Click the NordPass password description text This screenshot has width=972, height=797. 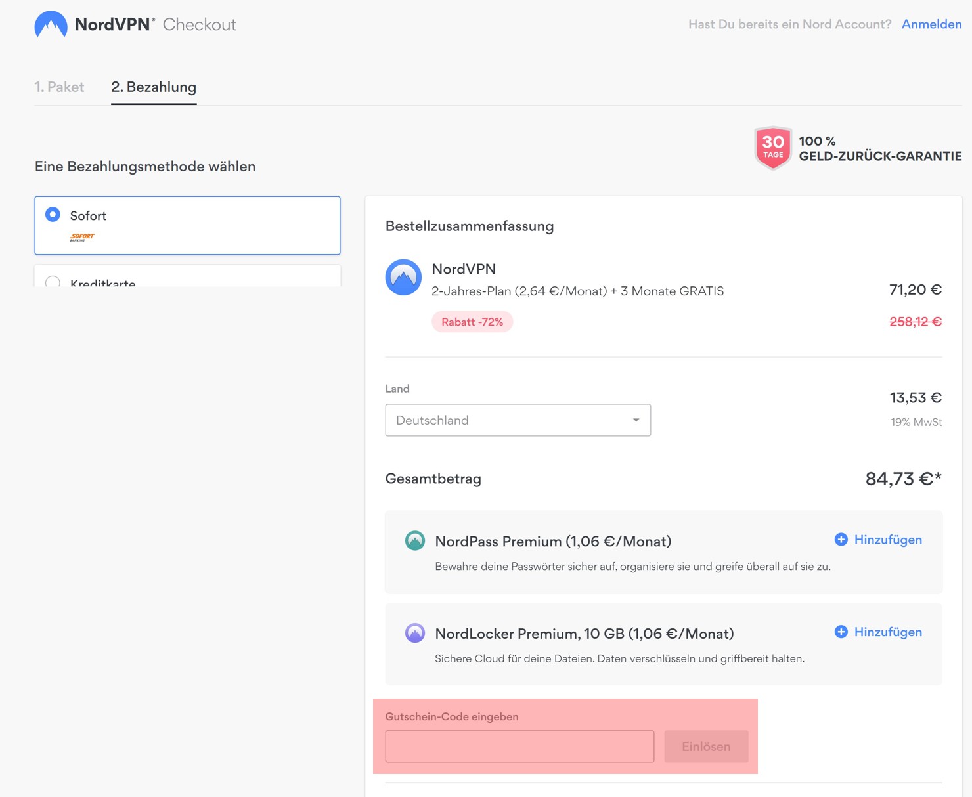pos(632,566)
